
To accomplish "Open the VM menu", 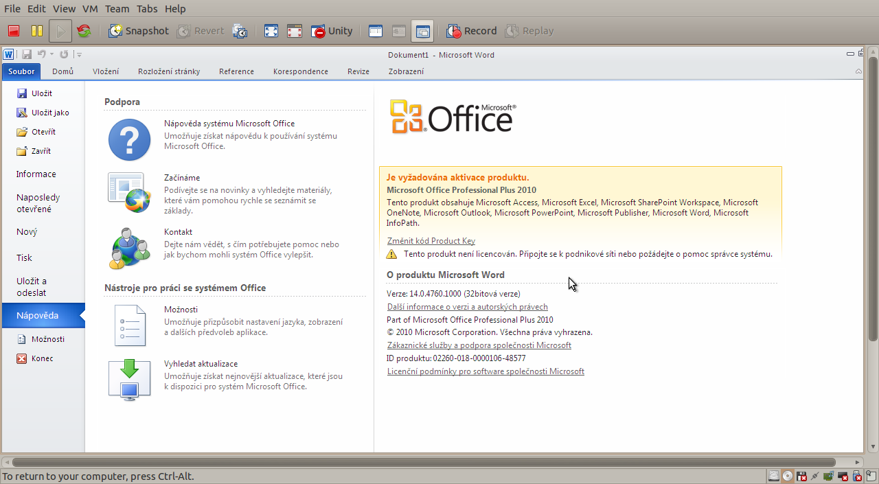I will 90,9.
